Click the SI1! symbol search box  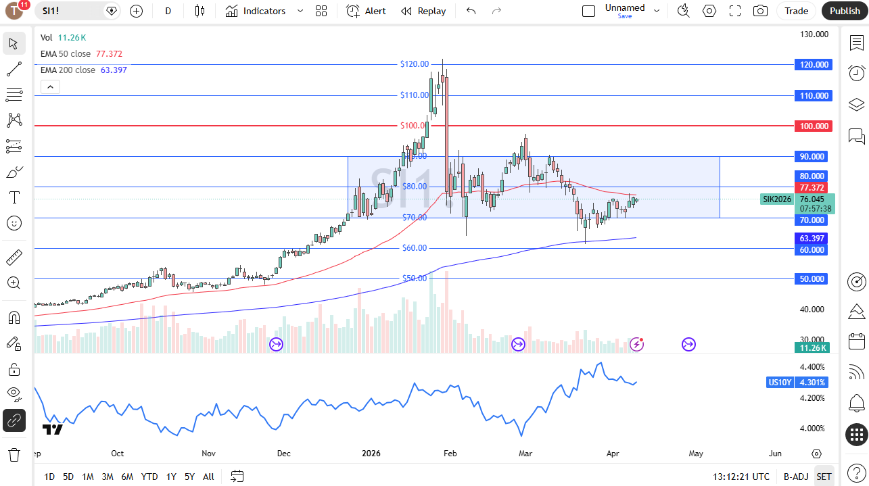click(78, 11)
